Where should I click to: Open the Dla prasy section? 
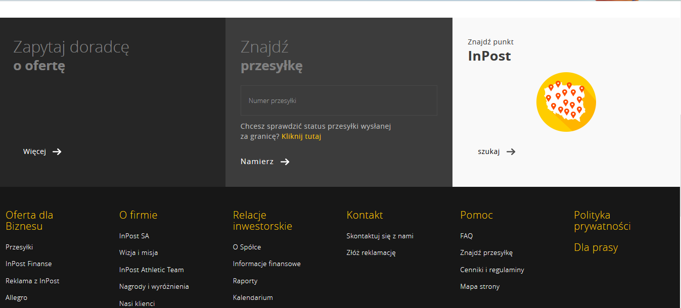596,247
